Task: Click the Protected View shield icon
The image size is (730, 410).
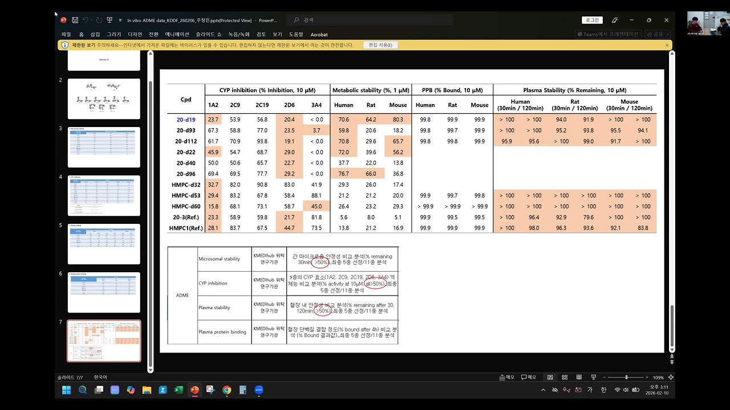Action: [65, 45]
